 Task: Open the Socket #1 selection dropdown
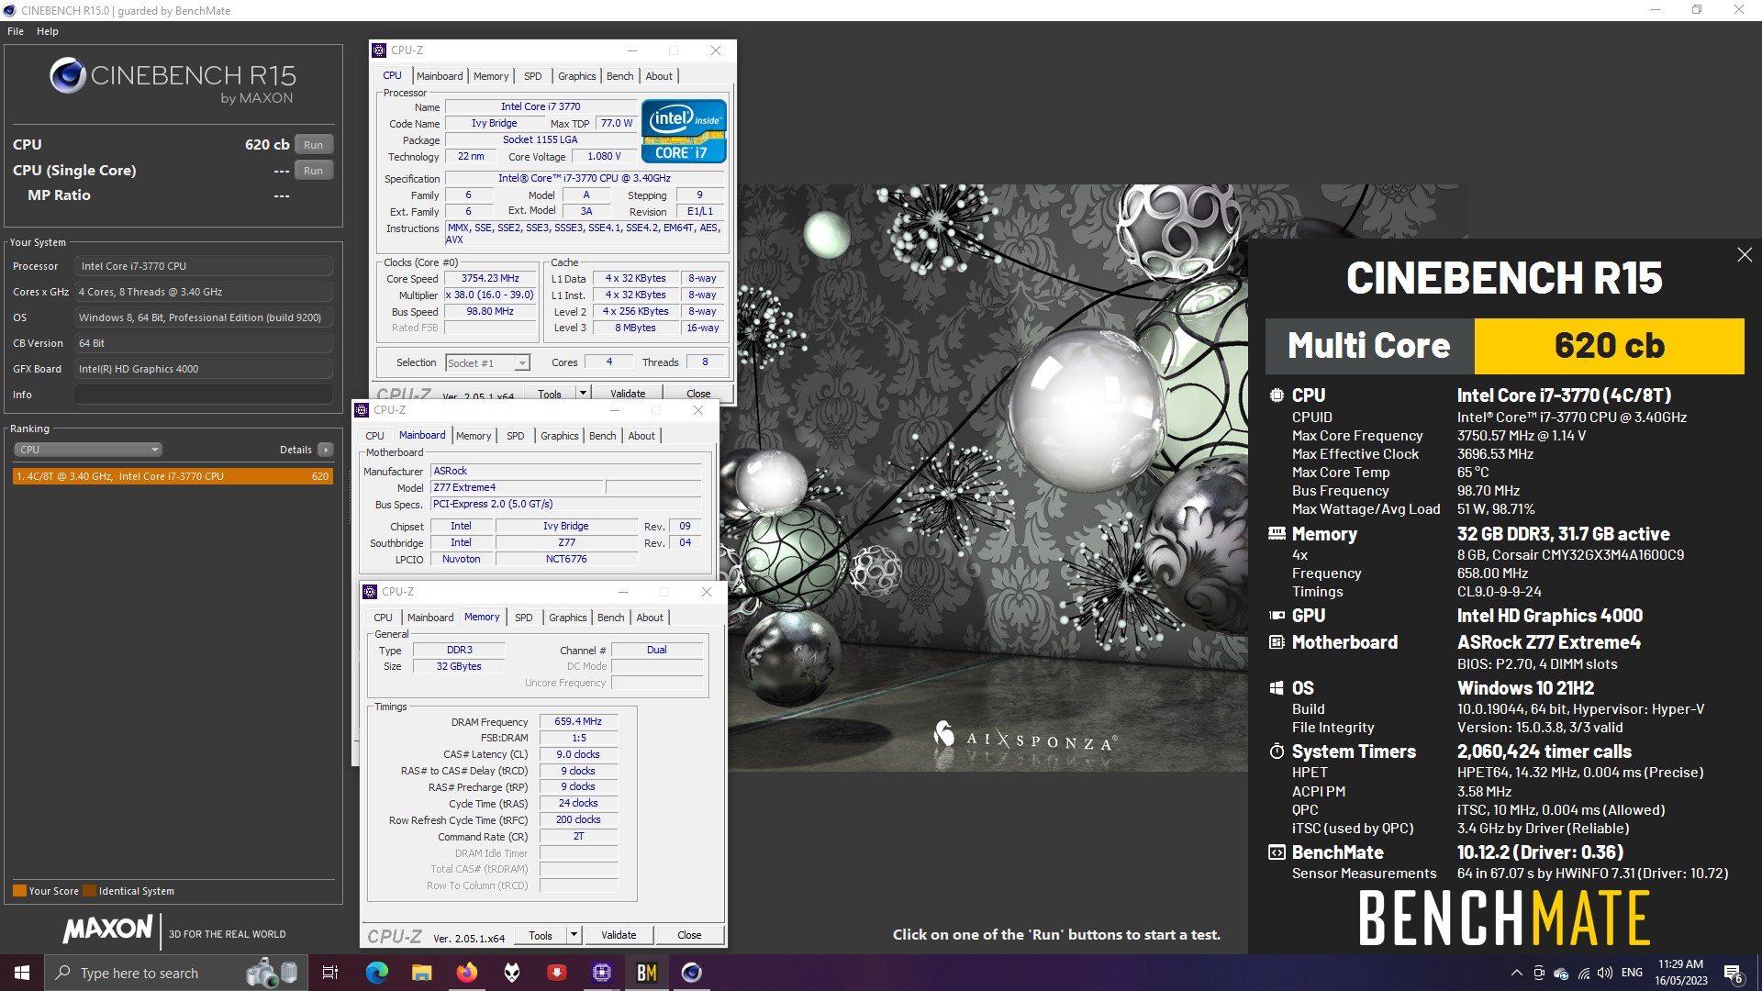pos(487,363)
